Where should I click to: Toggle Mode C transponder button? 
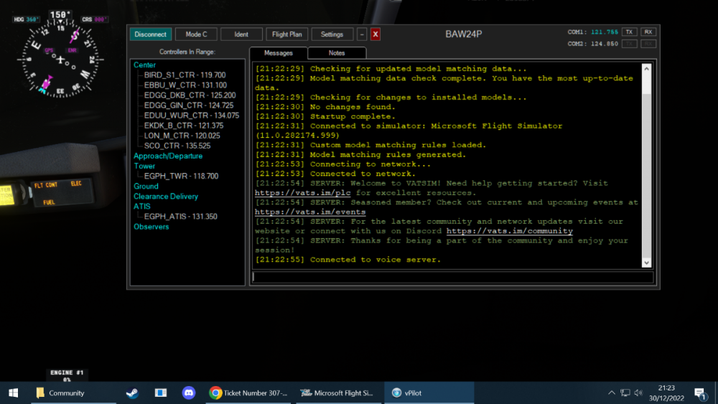196,34
